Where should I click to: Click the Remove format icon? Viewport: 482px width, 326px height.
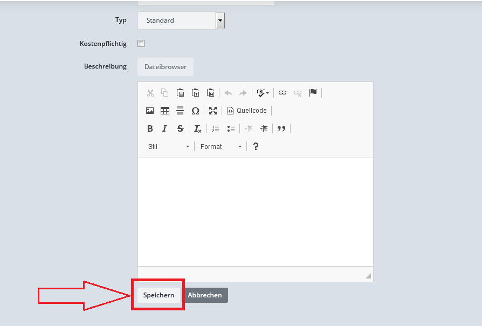tap(198, 128)
